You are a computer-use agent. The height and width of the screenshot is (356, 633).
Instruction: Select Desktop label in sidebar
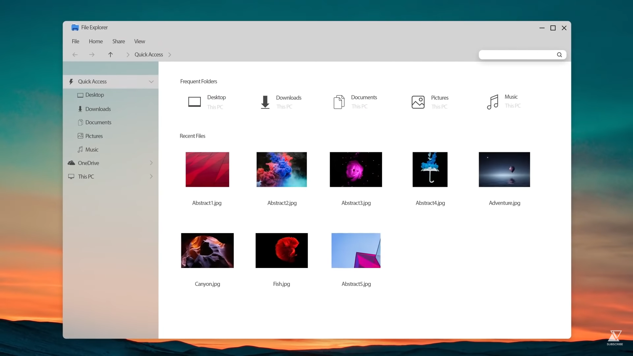pos(95,95)
